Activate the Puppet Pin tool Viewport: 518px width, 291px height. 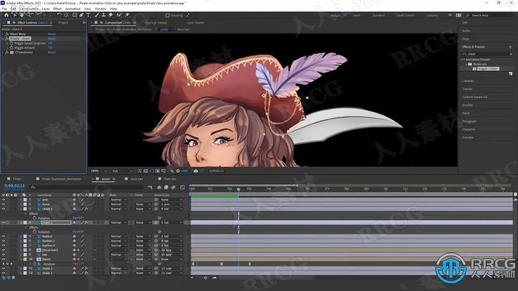click(127, 15)
